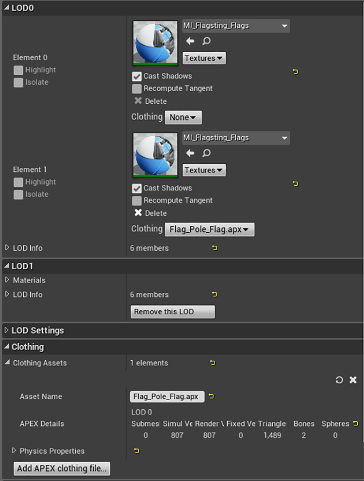Reset Asset Name to default yellow arrow

211,396
